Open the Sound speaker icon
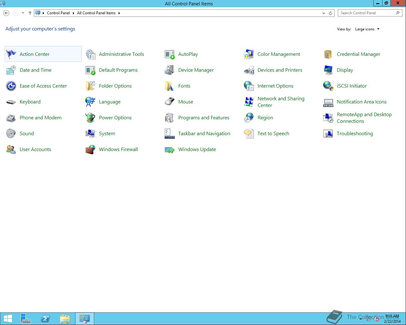406x325 pixels. [x=11, y=134]
